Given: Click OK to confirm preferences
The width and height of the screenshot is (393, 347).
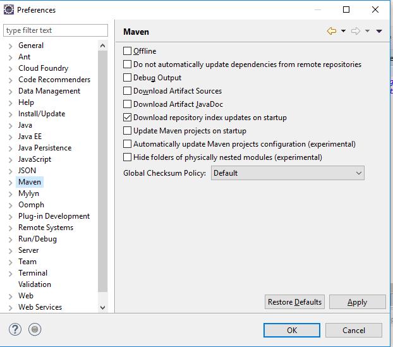Looking at the screenshot, I should 292,330.
